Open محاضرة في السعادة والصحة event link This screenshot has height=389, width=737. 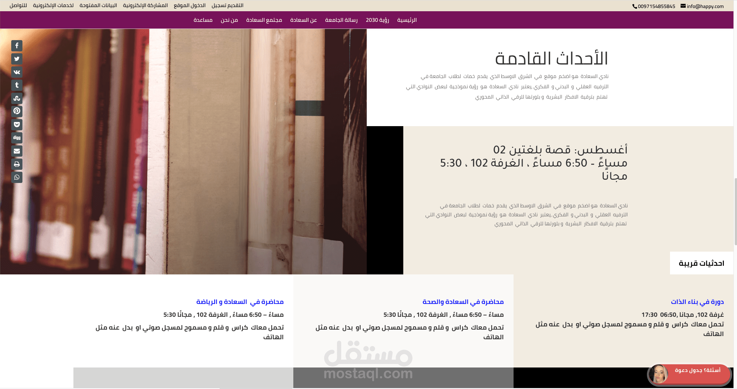tap(463, 302)
